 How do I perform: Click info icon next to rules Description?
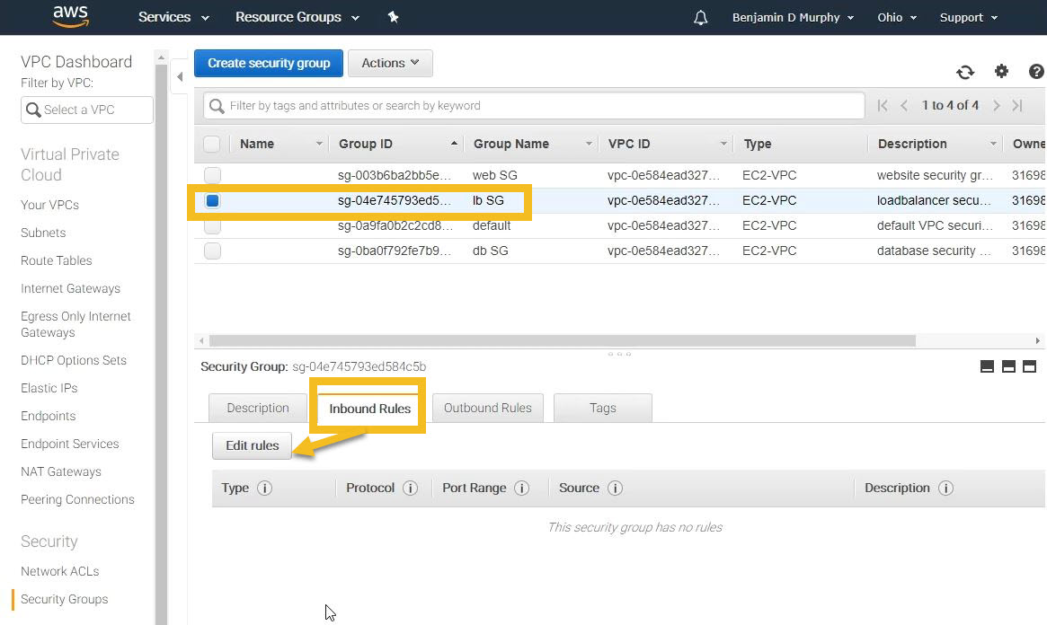click(x=945, y=489)
